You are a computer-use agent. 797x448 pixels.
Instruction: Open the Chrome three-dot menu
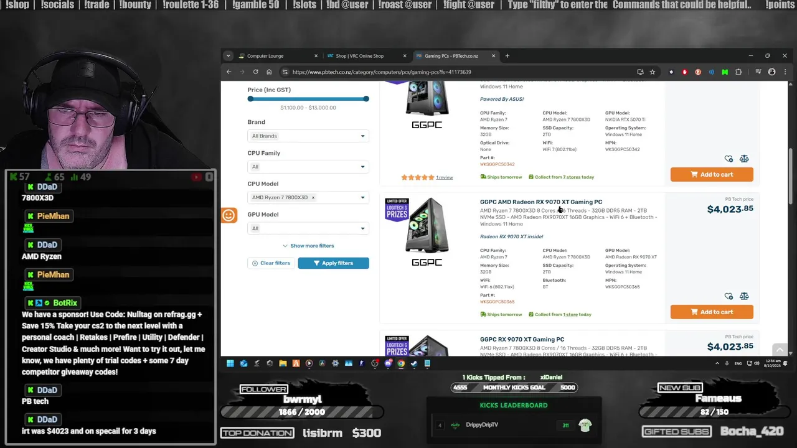pyautogui.click(x=784, y=72)
